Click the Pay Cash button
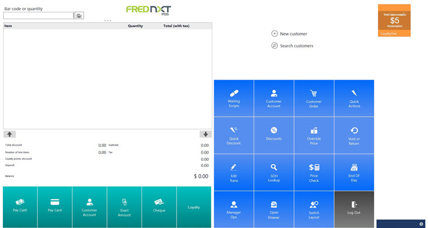Screen dimensions: 428x228 [20, 206]
